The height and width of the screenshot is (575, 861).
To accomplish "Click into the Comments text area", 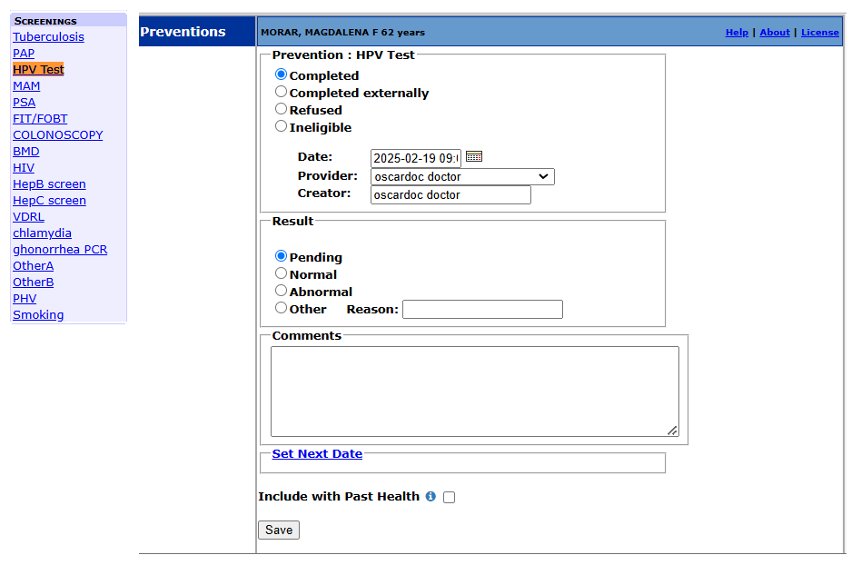I will (x=474, y=392).
